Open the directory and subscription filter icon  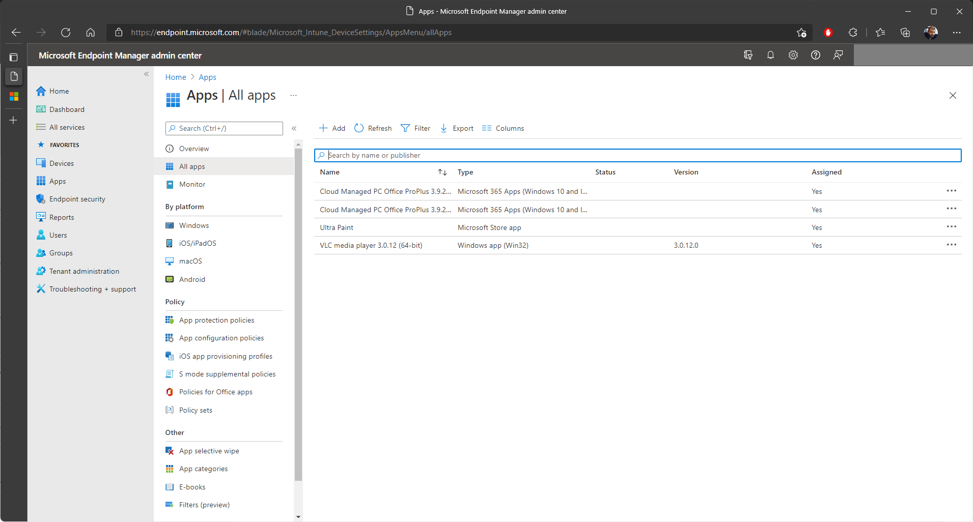click(748, 55)
